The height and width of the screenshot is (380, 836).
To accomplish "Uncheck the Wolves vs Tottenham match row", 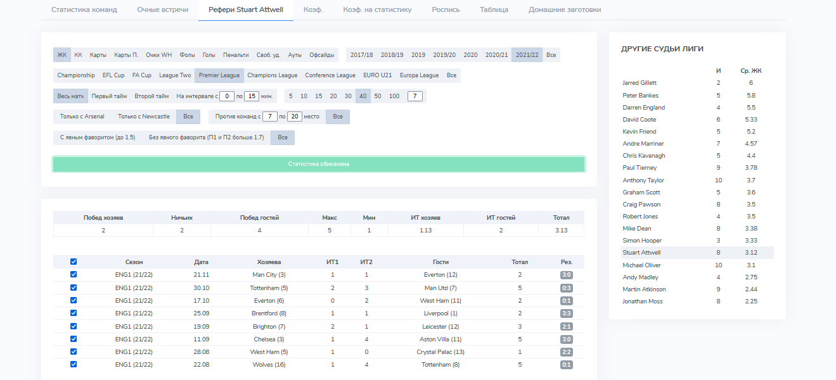I will 74,364.
